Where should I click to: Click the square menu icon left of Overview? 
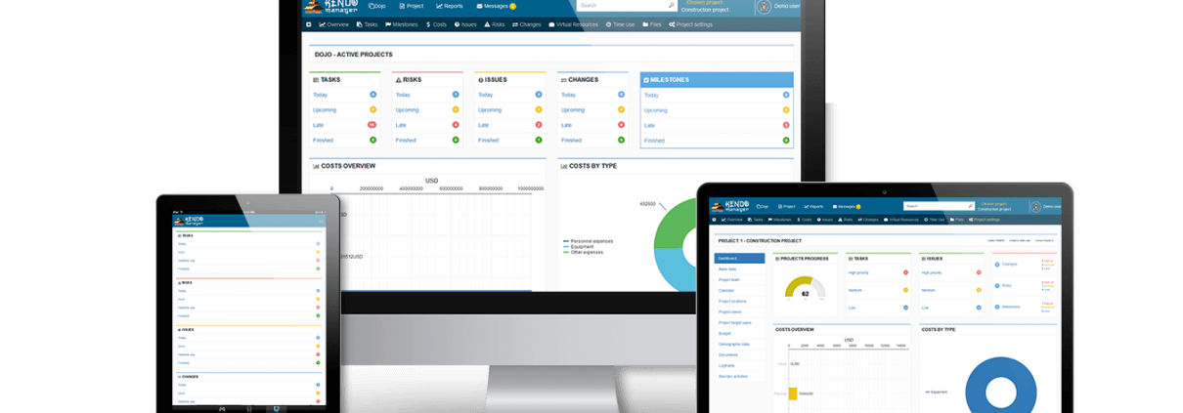point(309,24)
